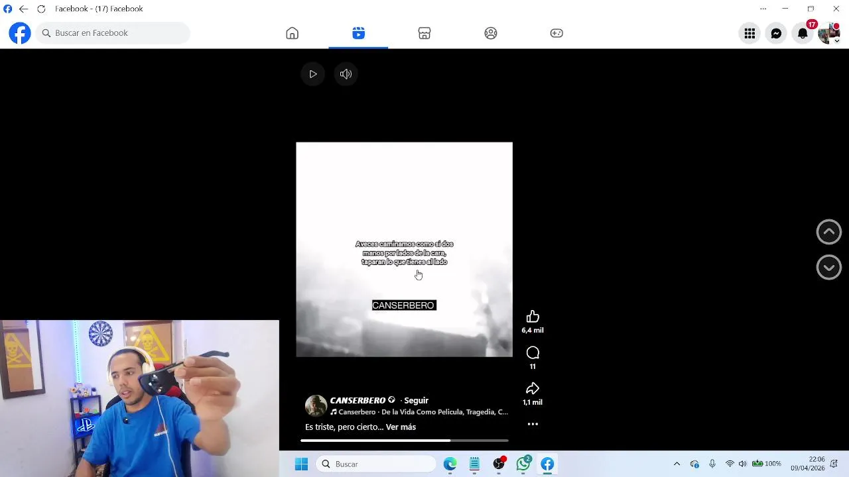The width and height of the screenshot is (849, 477).
Task: Go to the next reel
Action: pyautogui.click(x=828, y=267)
